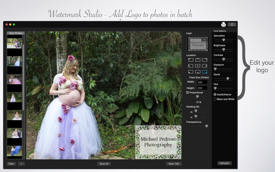275x172 pixels.
Task: Click the Brightness slider handle
Action: (x=224, y=50)
